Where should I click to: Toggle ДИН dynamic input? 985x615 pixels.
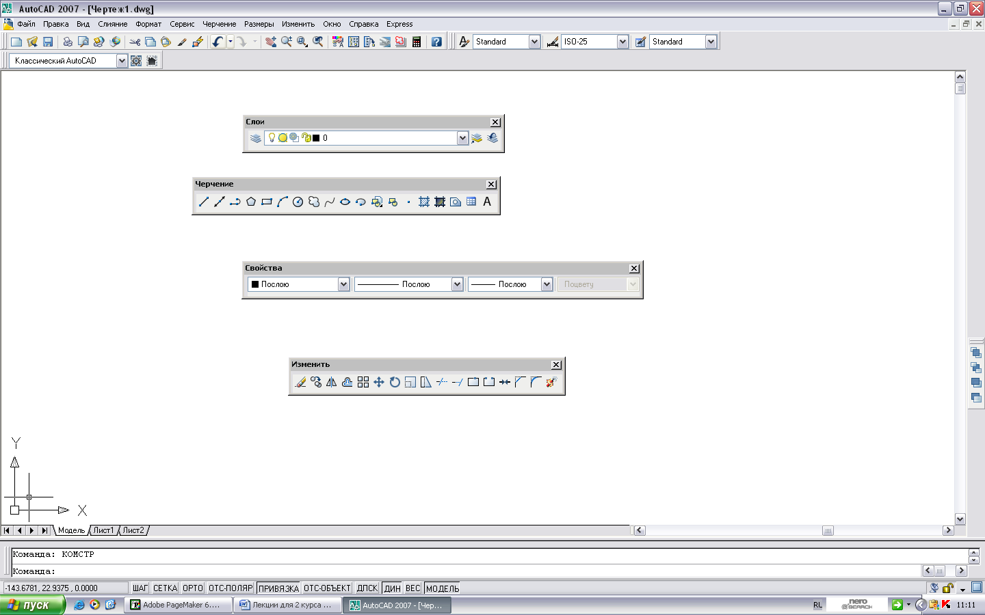(x=393, y=588)
